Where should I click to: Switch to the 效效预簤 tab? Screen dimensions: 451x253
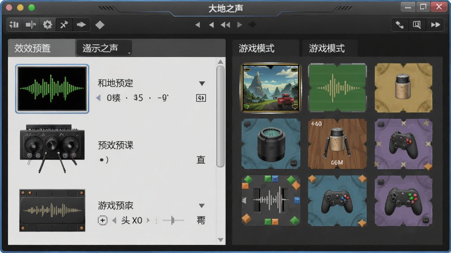point(42,48)
